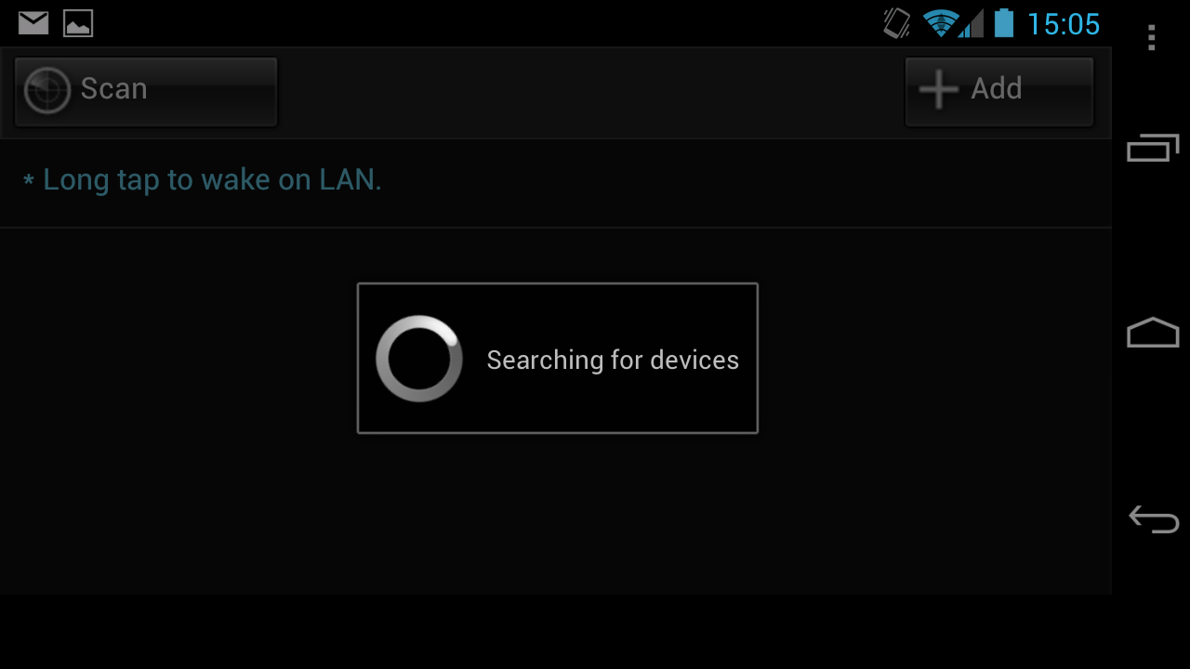Tap the battery status icon
Viewport: 1190px width, 669px height.
pyautogui.click(x=1003, y=22)
